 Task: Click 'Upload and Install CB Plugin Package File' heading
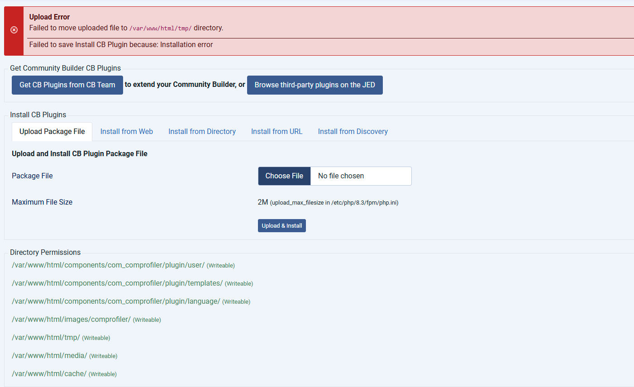pos(80,154)
